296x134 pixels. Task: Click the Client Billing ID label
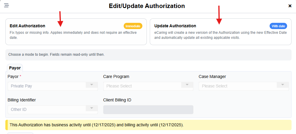(x=117, y=100)
